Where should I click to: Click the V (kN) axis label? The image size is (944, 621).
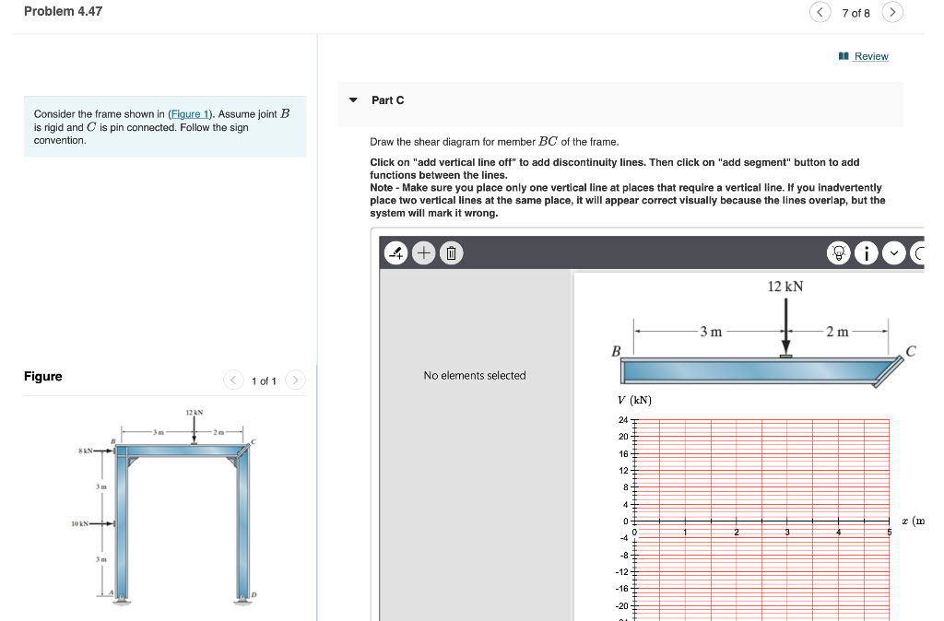[634, 400]
